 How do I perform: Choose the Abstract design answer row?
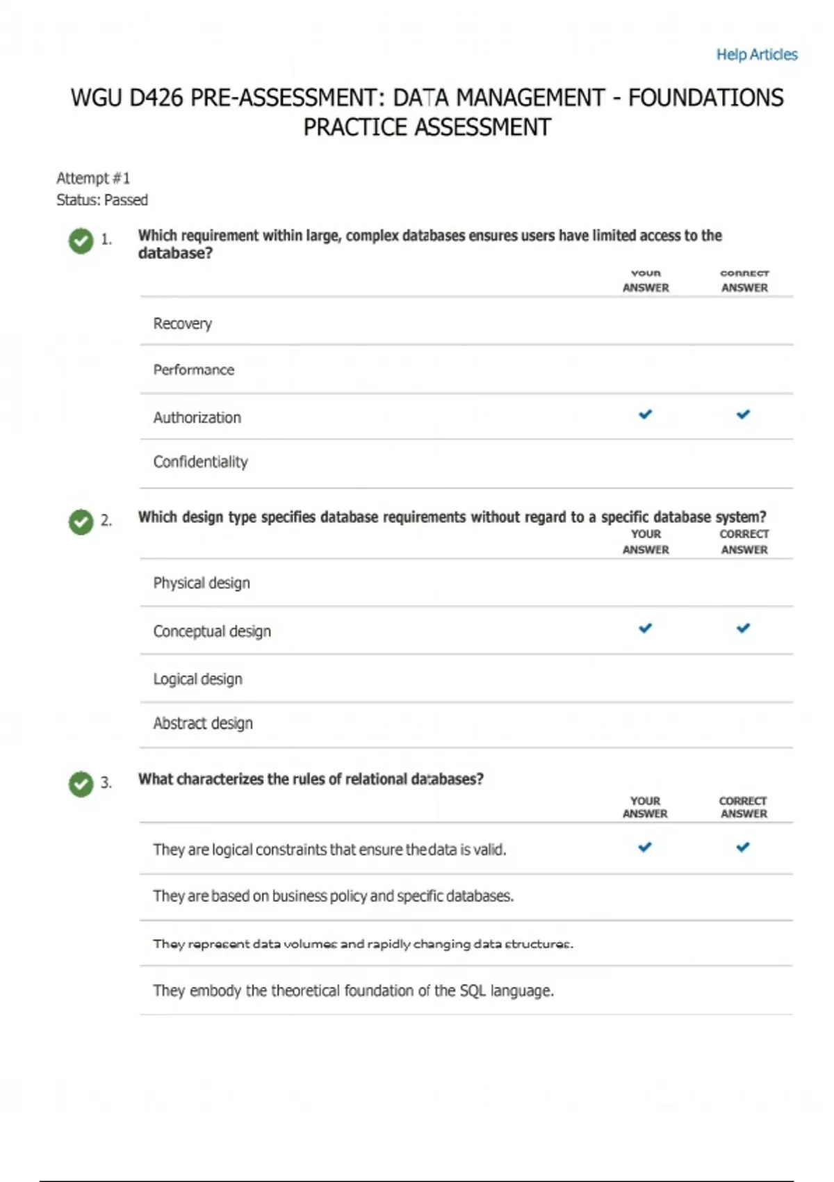[x=203, y=723]
